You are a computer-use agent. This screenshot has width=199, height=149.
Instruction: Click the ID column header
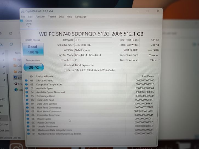[x=31, y=77]
